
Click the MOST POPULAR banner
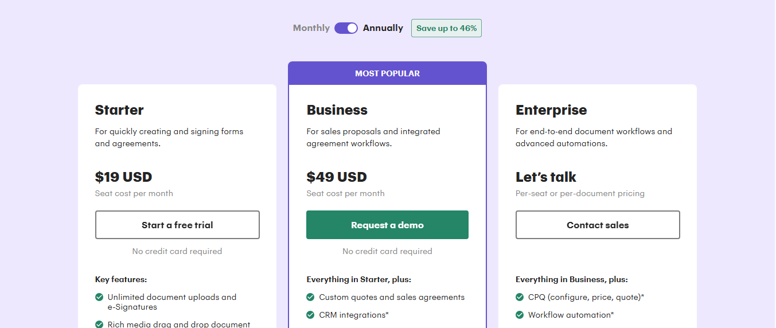tap(387, 73)
